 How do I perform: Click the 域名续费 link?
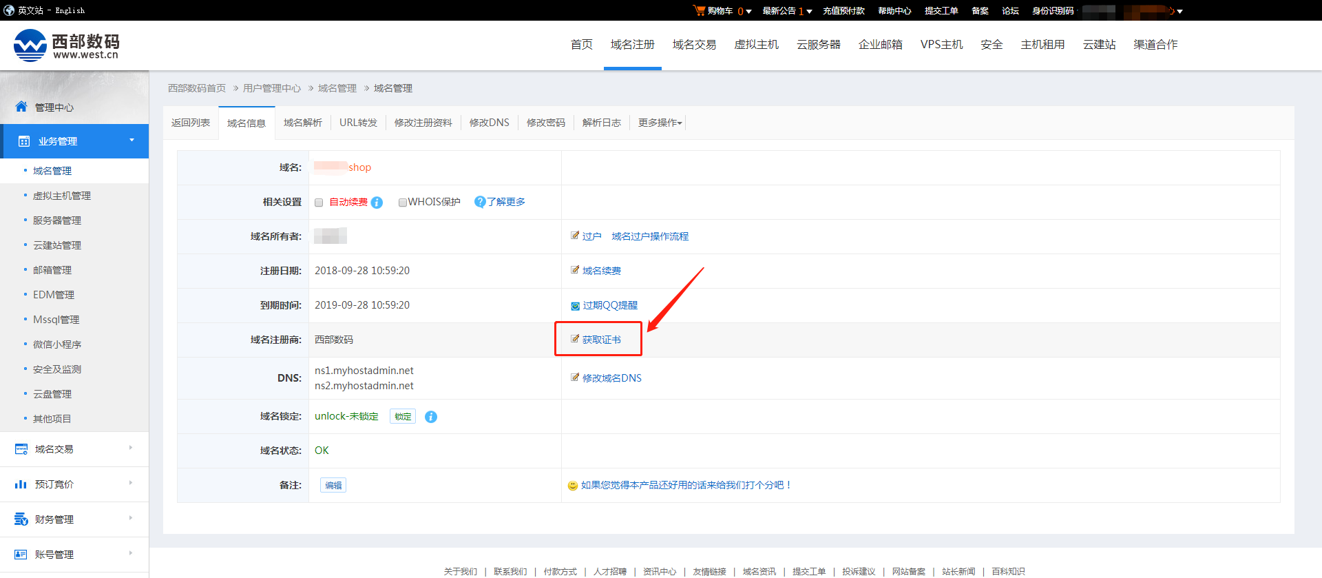pos(601,271)
